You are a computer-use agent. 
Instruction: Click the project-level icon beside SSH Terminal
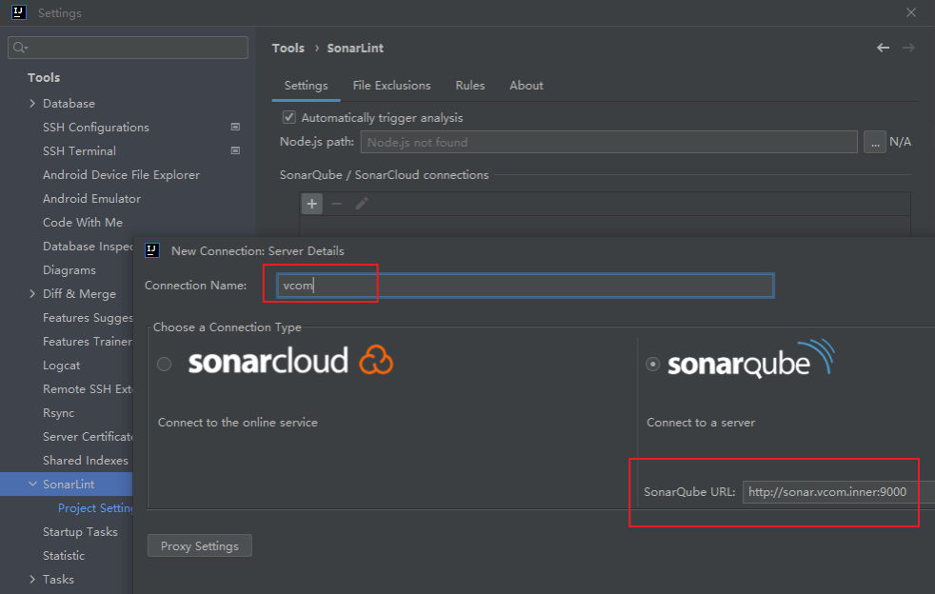point(235,151)
